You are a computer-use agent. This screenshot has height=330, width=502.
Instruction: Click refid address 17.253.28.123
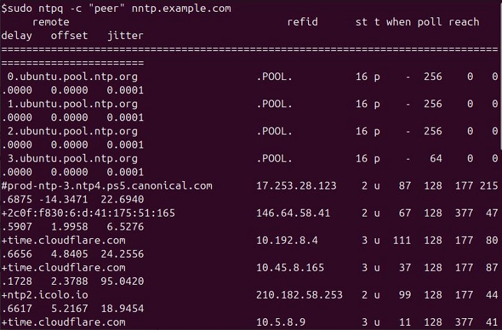pos(296,186)
